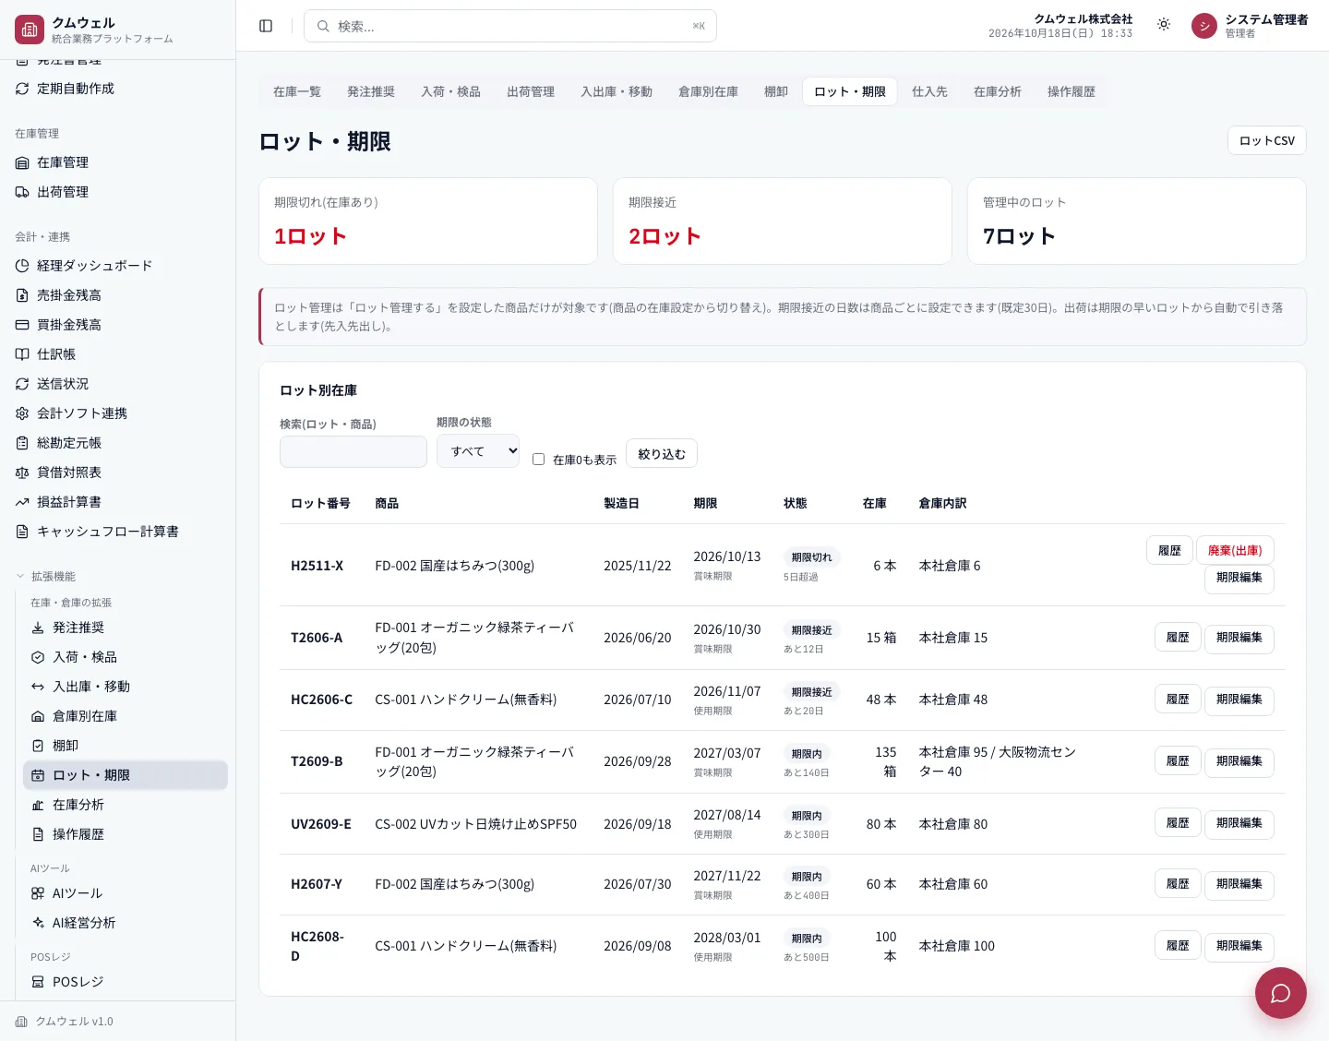The image size is (1329, 1041).
Task: Click the 管理中のロット 7ロット card
Action: tap(1137, 221)
